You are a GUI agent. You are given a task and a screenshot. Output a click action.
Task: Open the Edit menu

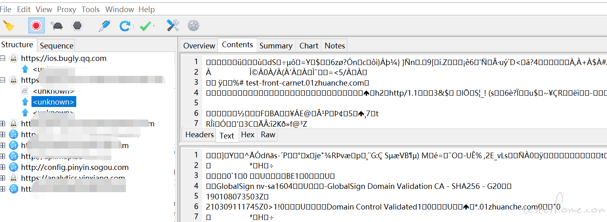(24, 9)
